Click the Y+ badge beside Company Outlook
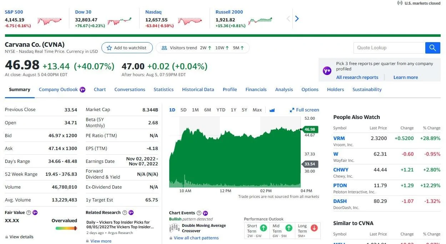Viewport: 446px width, 244px height. [x=82, y=90]
